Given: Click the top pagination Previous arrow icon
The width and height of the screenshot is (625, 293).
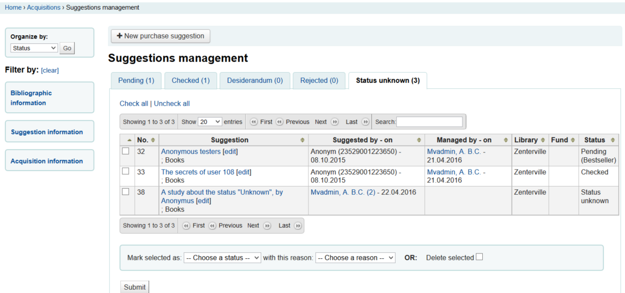Looking at the screenshot, I should (280, 122).
